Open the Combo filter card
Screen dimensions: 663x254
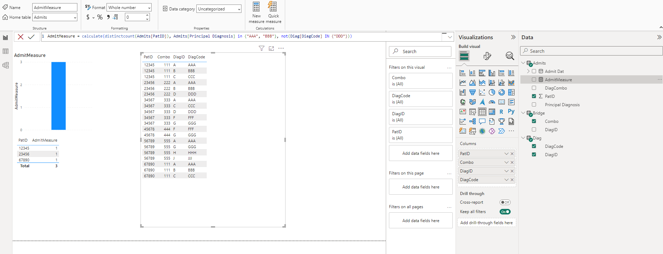[x=420, y=81]
